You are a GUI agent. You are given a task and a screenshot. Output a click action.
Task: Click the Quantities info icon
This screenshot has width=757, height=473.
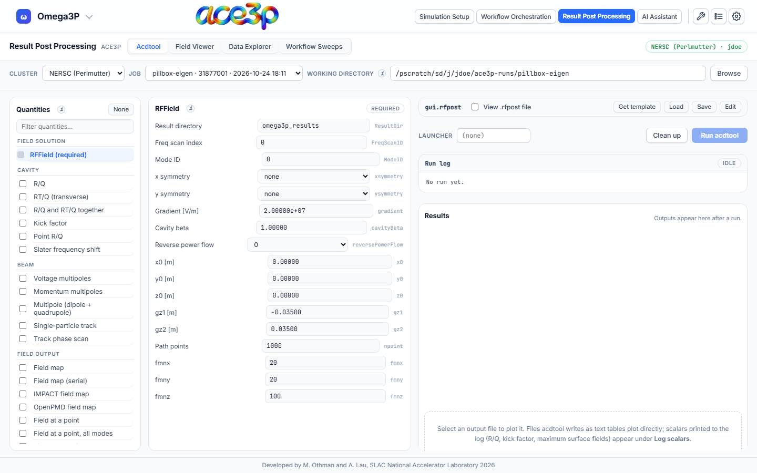tap(62, 109)
